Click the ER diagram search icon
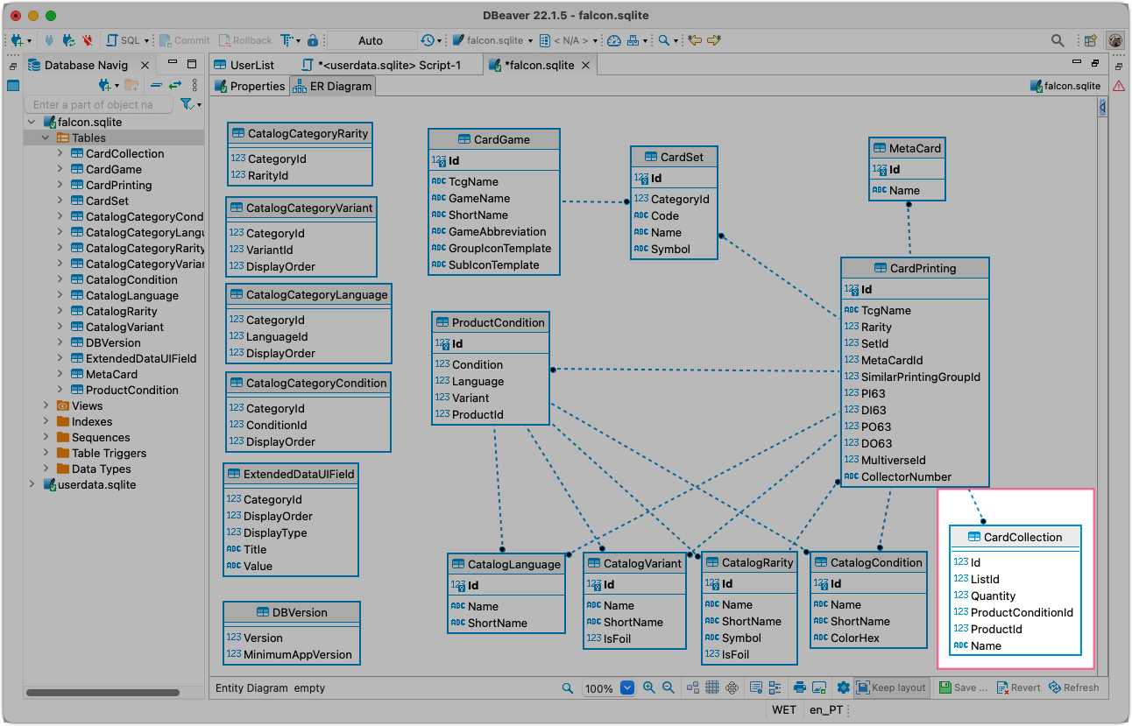This screenshot has width=1132, height=726. [x=568, y=688]
